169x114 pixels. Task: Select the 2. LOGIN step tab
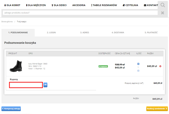51,32
